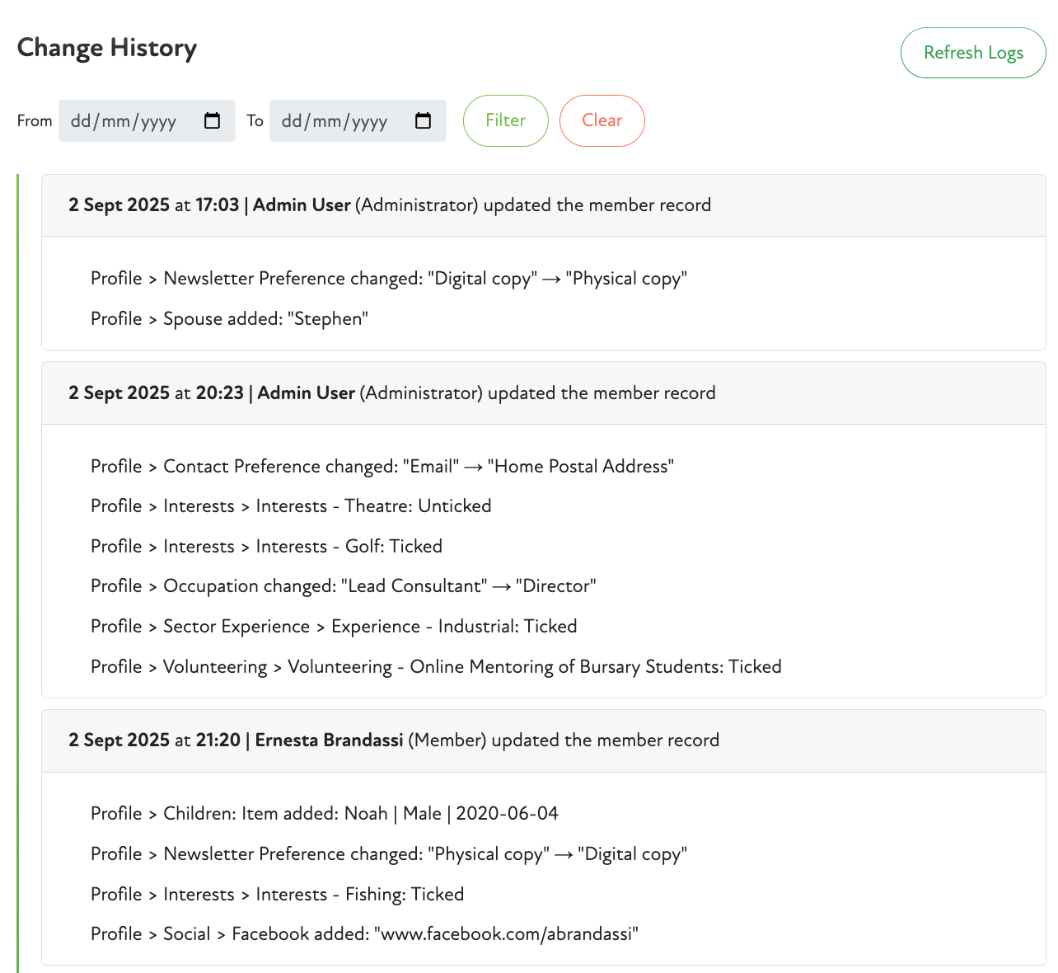The image size is (1058, 973).
Task: Click the Children item added Noah entry
Action: click(324, 814)
